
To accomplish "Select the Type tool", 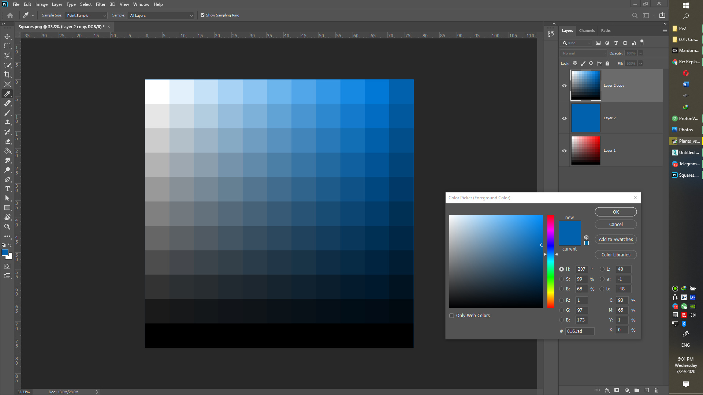I will 7,189.
